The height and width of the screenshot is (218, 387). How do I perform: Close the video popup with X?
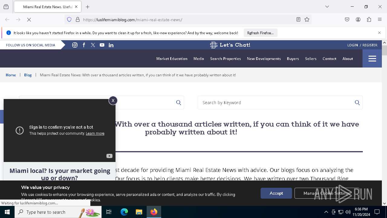pos(113,101)
